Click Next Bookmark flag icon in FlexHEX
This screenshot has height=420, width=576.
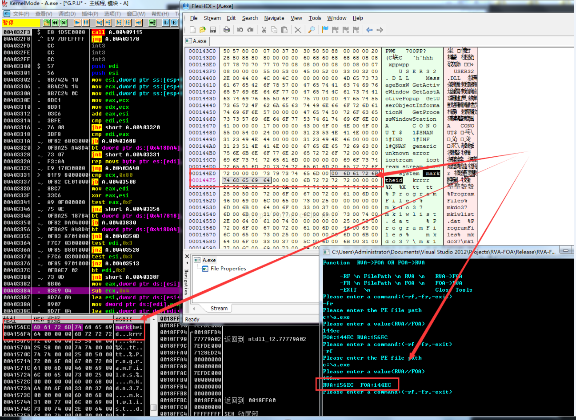click(x=335, y=30)
